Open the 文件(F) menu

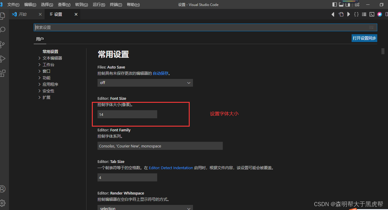coord(13,5)
